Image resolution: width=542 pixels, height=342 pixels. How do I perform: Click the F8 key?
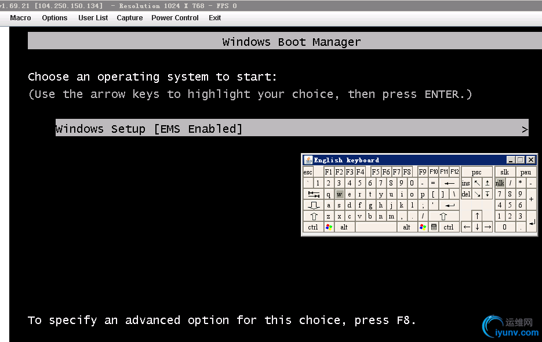pyautogui.click(x=407, y=172)
